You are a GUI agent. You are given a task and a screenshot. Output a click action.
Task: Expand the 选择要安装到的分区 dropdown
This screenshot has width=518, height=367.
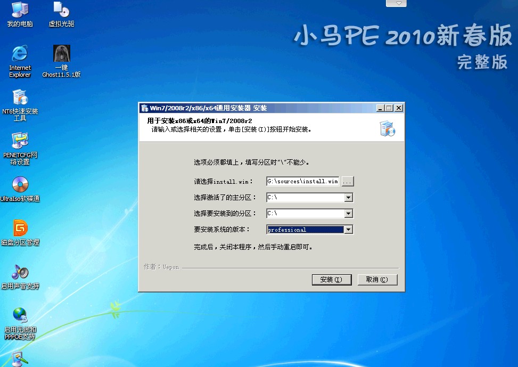tap(348, 214)
